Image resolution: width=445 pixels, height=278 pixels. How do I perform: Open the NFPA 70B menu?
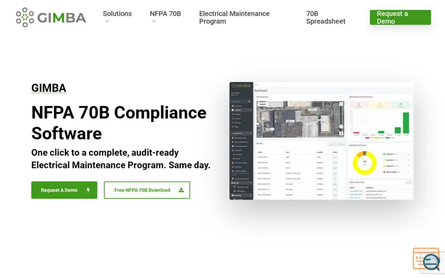(x=165, y=13)
